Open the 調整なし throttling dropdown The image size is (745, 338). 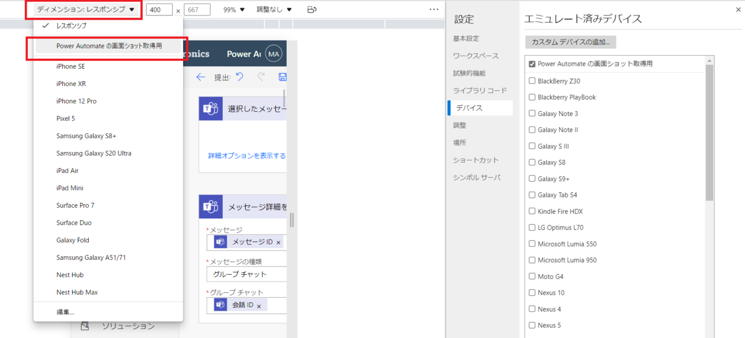[274, 10]
